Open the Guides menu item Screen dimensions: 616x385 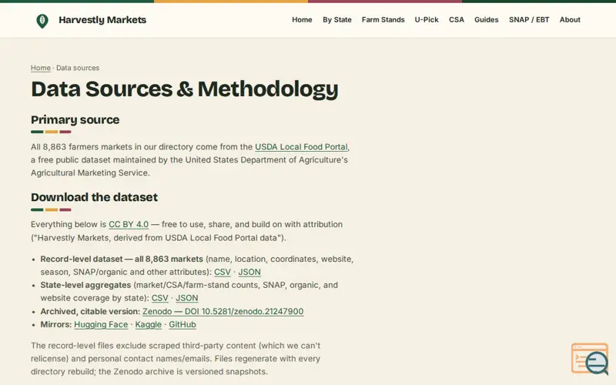click(x=487, y=20)
